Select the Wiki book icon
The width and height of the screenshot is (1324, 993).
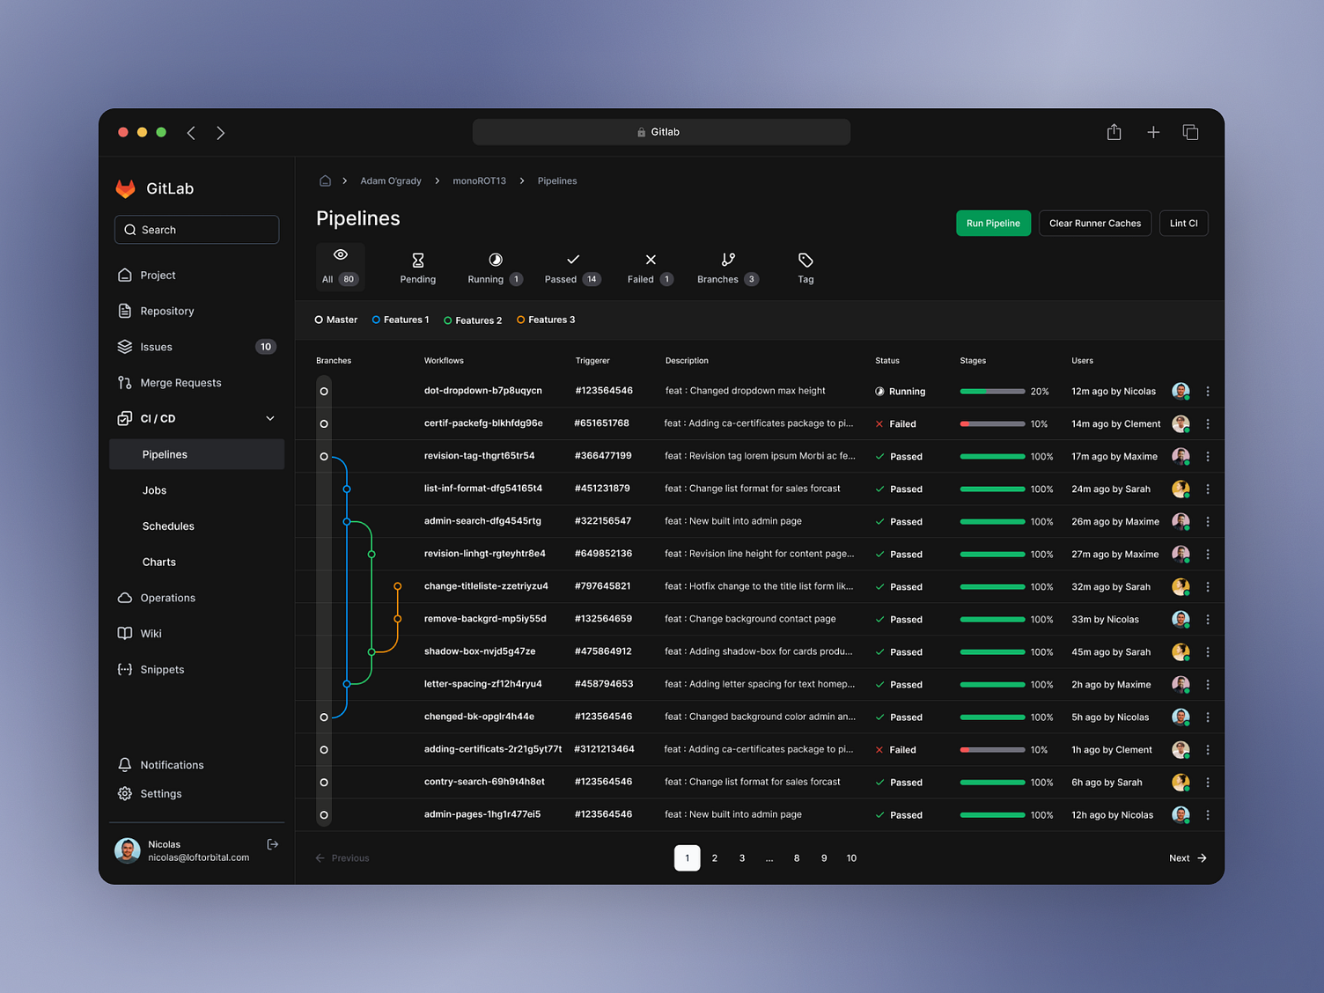(124, 633)
